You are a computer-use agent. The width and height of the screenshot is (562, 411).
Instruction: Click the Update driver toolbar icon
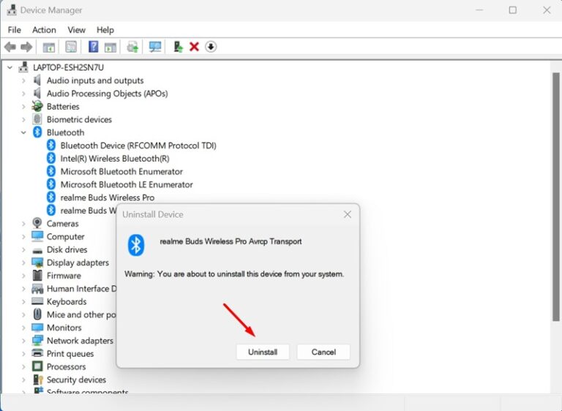178,47
